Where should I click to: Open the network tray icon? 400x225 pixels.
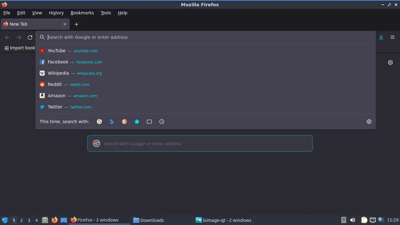coord(372,220)
